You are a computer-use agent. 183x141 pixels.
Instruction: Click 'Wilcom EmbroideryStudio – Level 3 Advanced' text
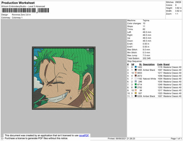23,6
